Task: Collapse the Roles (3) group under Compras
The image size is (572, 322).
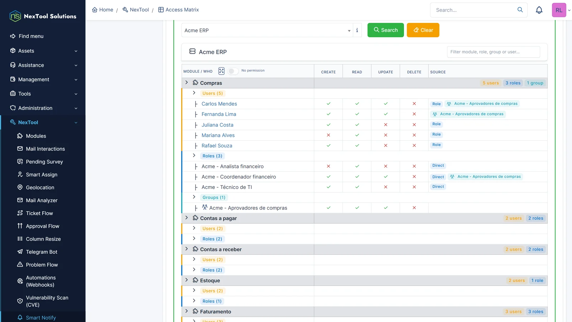Action: coord(194,156)
